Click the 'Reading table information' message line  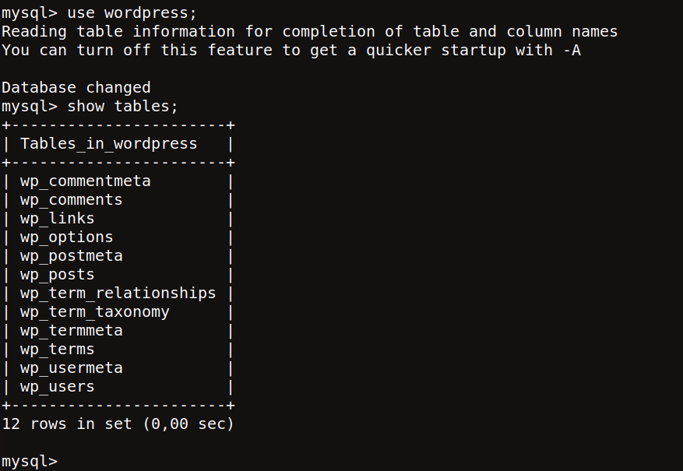[310, 32]
